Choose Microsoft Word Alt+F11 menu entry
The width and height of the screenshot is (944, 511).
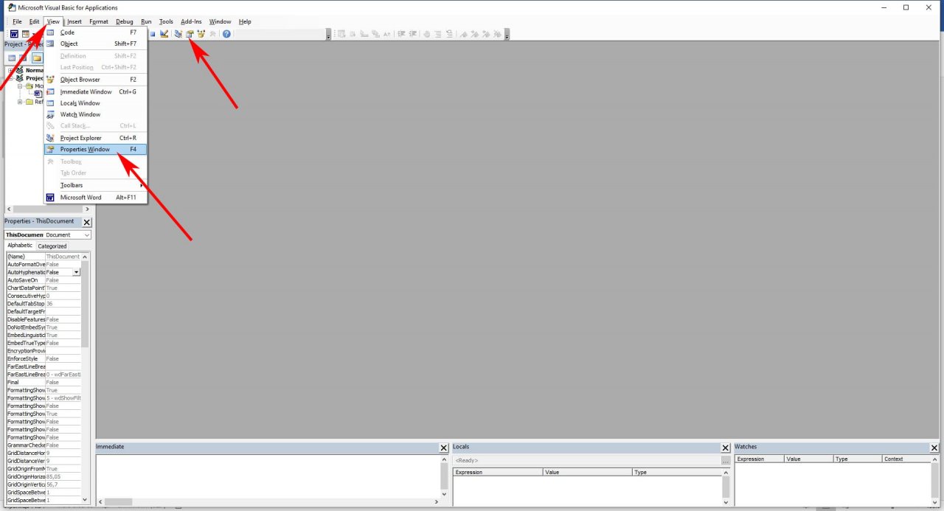(x=96, y=198)
